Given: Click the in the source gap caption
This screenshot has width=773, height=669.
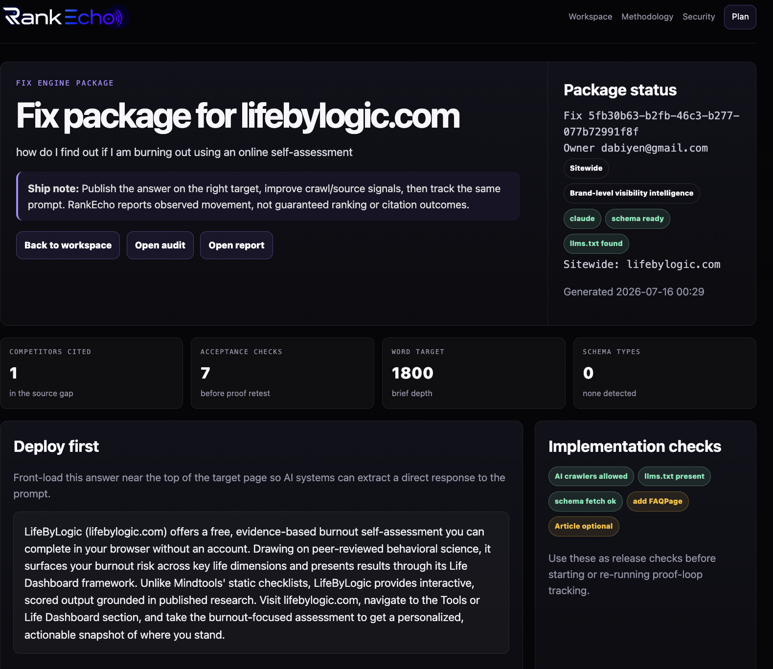Looking at the screenshot, I should coord(41,393).
